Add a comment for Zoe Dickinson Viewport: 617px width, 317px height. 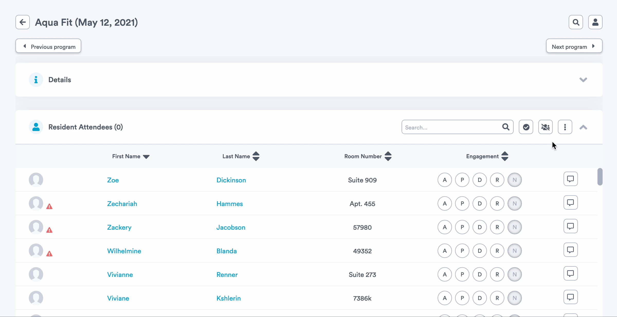[x=570, y=179]
